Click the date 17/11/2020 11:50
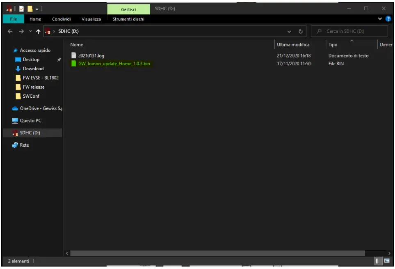Viewport: 395px width, 269px height. coord(294,64)
